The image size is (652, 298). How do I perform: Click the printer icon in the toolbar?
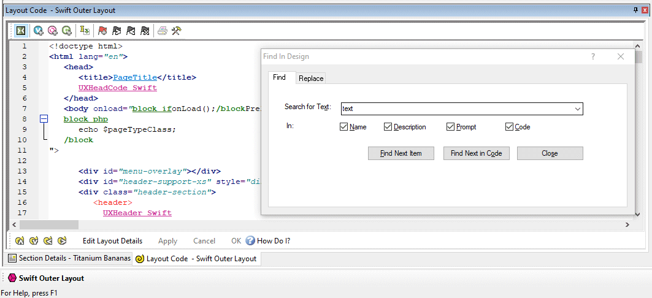point(163,30)
